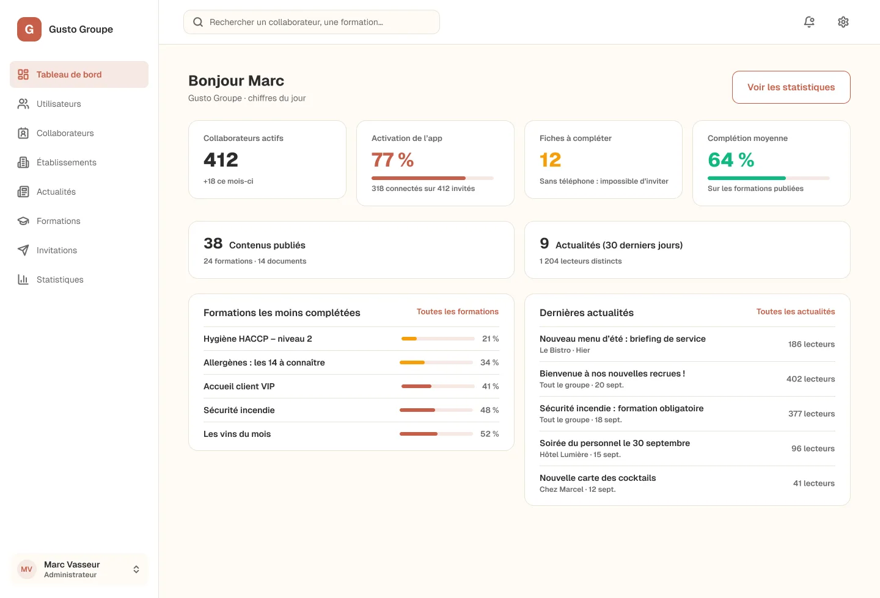
Task: Click the Invitations paper plane icon
Action: (x=23, y=250)
